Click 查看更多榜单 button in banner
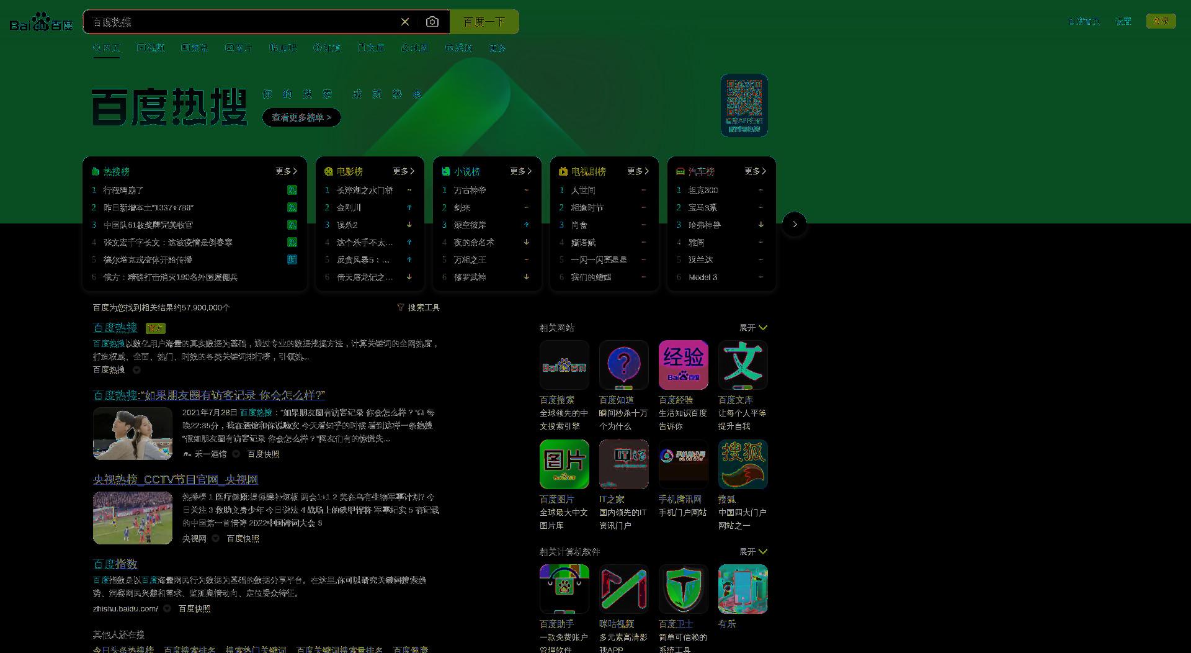Image resolution: width=1191 pixels, height=653 pixels. coord(301,117)
